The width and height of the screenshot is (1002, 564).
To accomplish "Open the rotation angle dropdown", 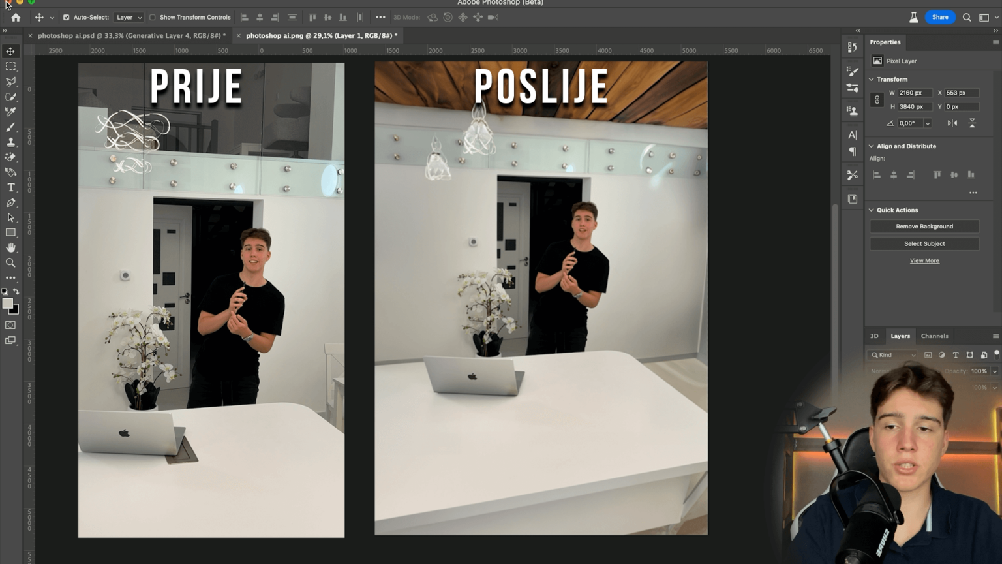I will (x=927, y=123).
